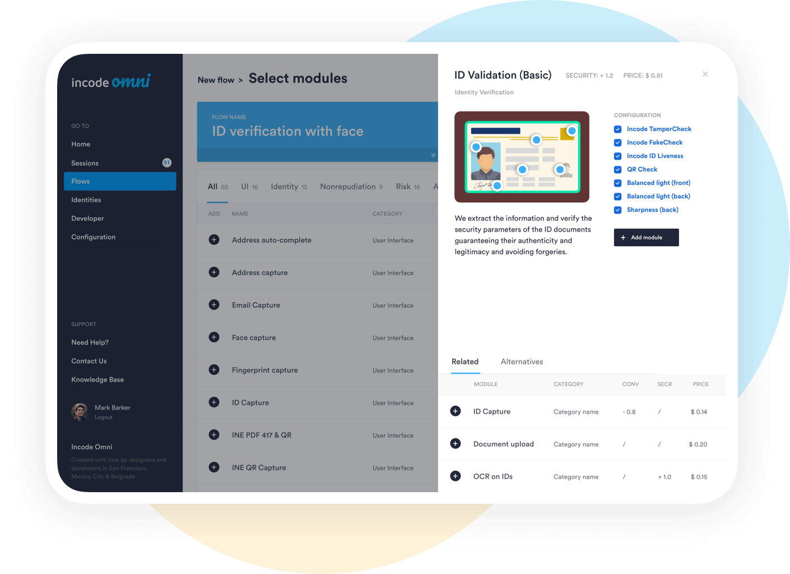Add related module OCR on IDs

click(x=456, y=476)
